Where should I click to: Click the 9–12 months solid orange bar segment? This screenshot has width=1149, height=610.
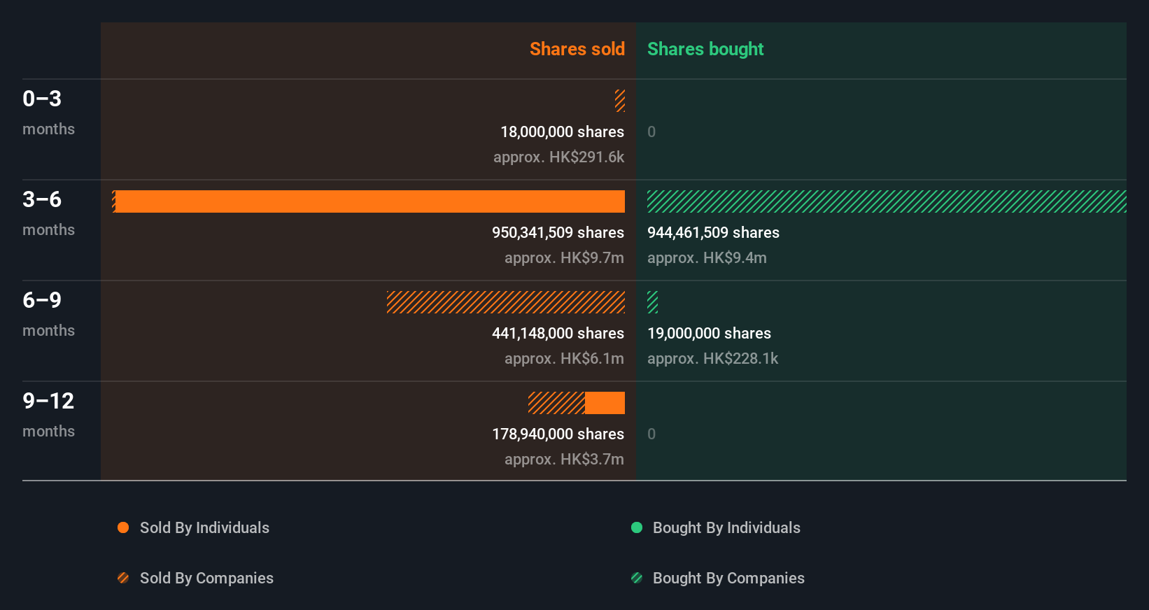coord(605,403)
